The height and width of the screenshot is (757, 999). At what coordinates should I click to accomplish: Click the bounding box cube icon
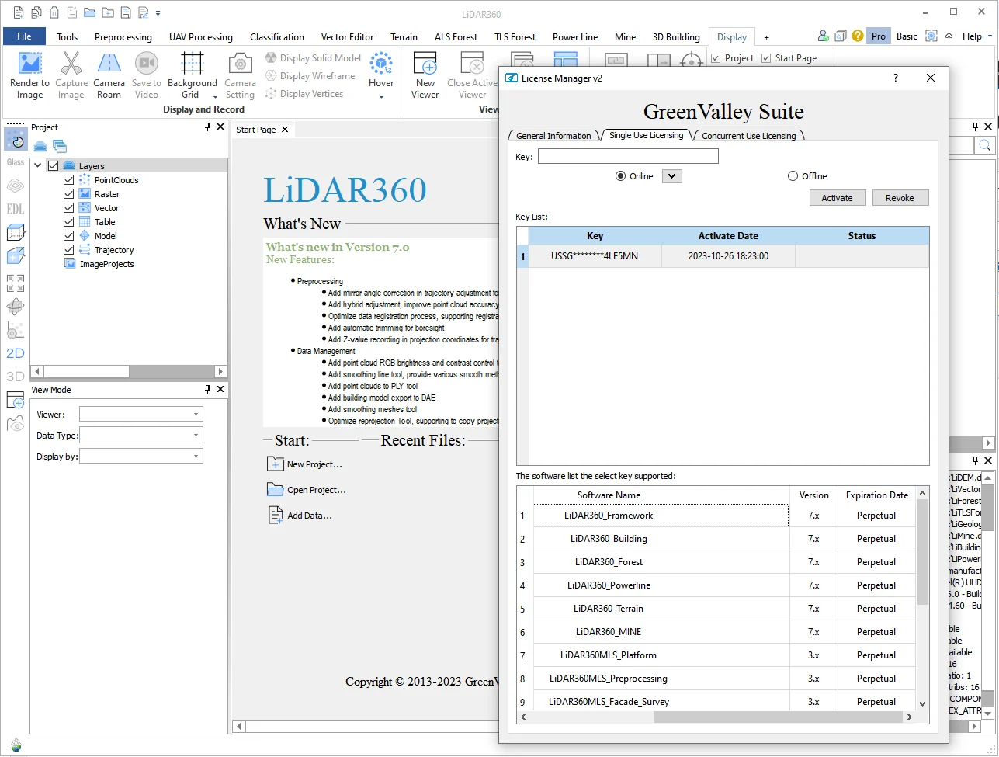coord(16,232)
